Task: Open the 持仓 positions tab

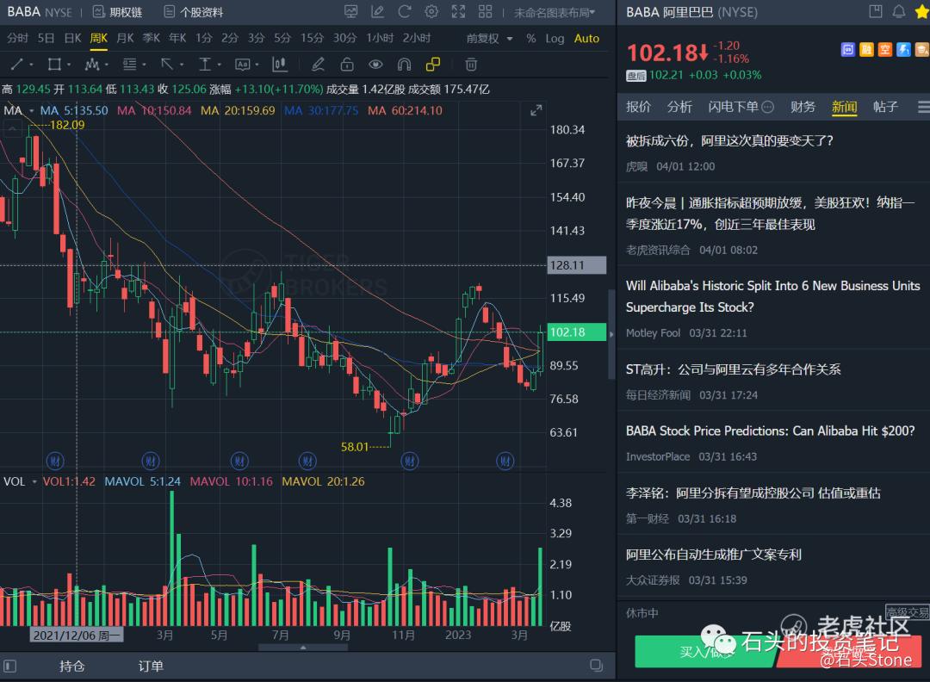Action: tap(71, 666)
